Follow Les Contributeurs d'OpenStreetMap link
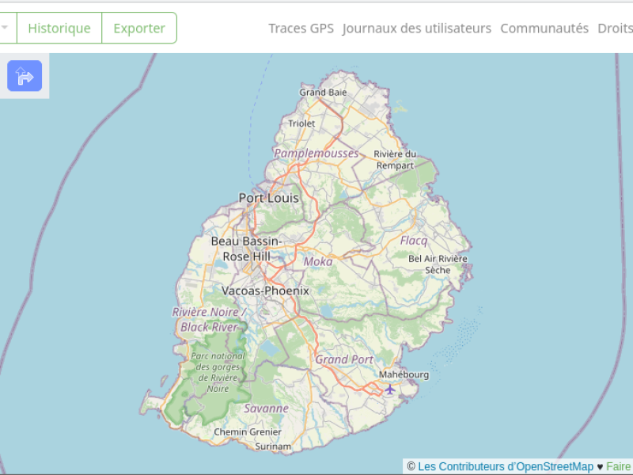This screenshot has height=475, width=633. click(506, 466)
